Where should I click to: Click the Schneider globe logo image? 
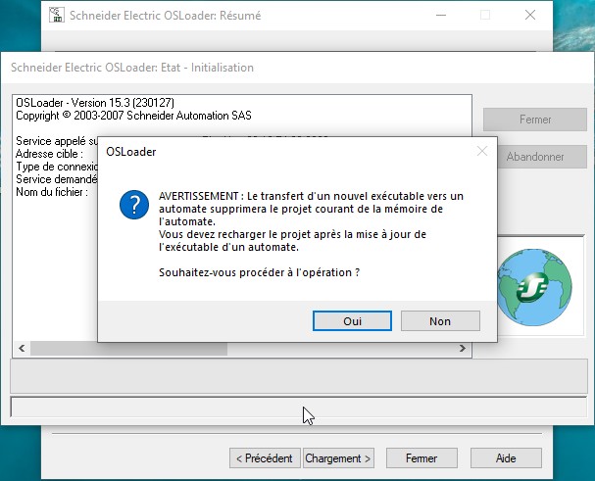pos(534,287)
